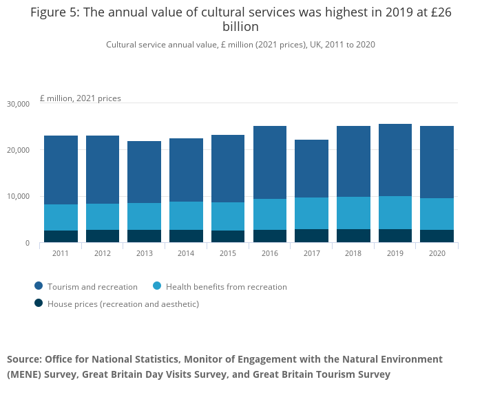Click the 2017 Health benefits bar segment
Screen dimensions: 482x395
click(x=311, y=213)
